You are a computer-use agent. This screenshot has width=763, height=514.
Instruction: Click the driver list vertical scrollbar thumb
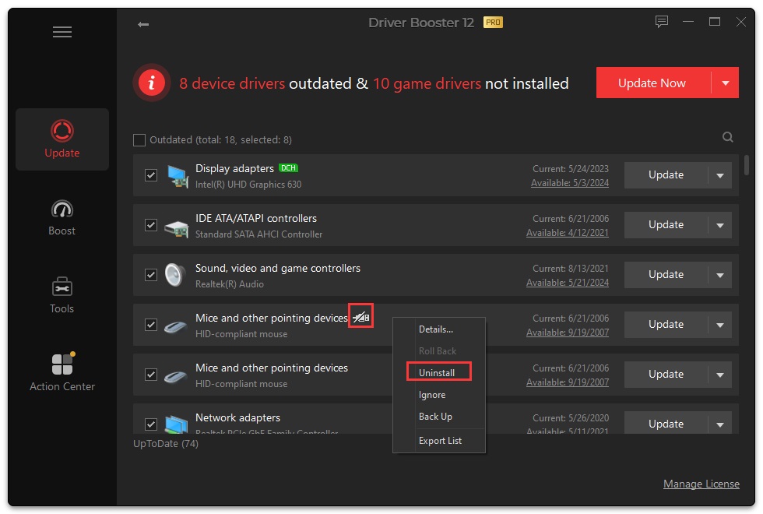747,165
